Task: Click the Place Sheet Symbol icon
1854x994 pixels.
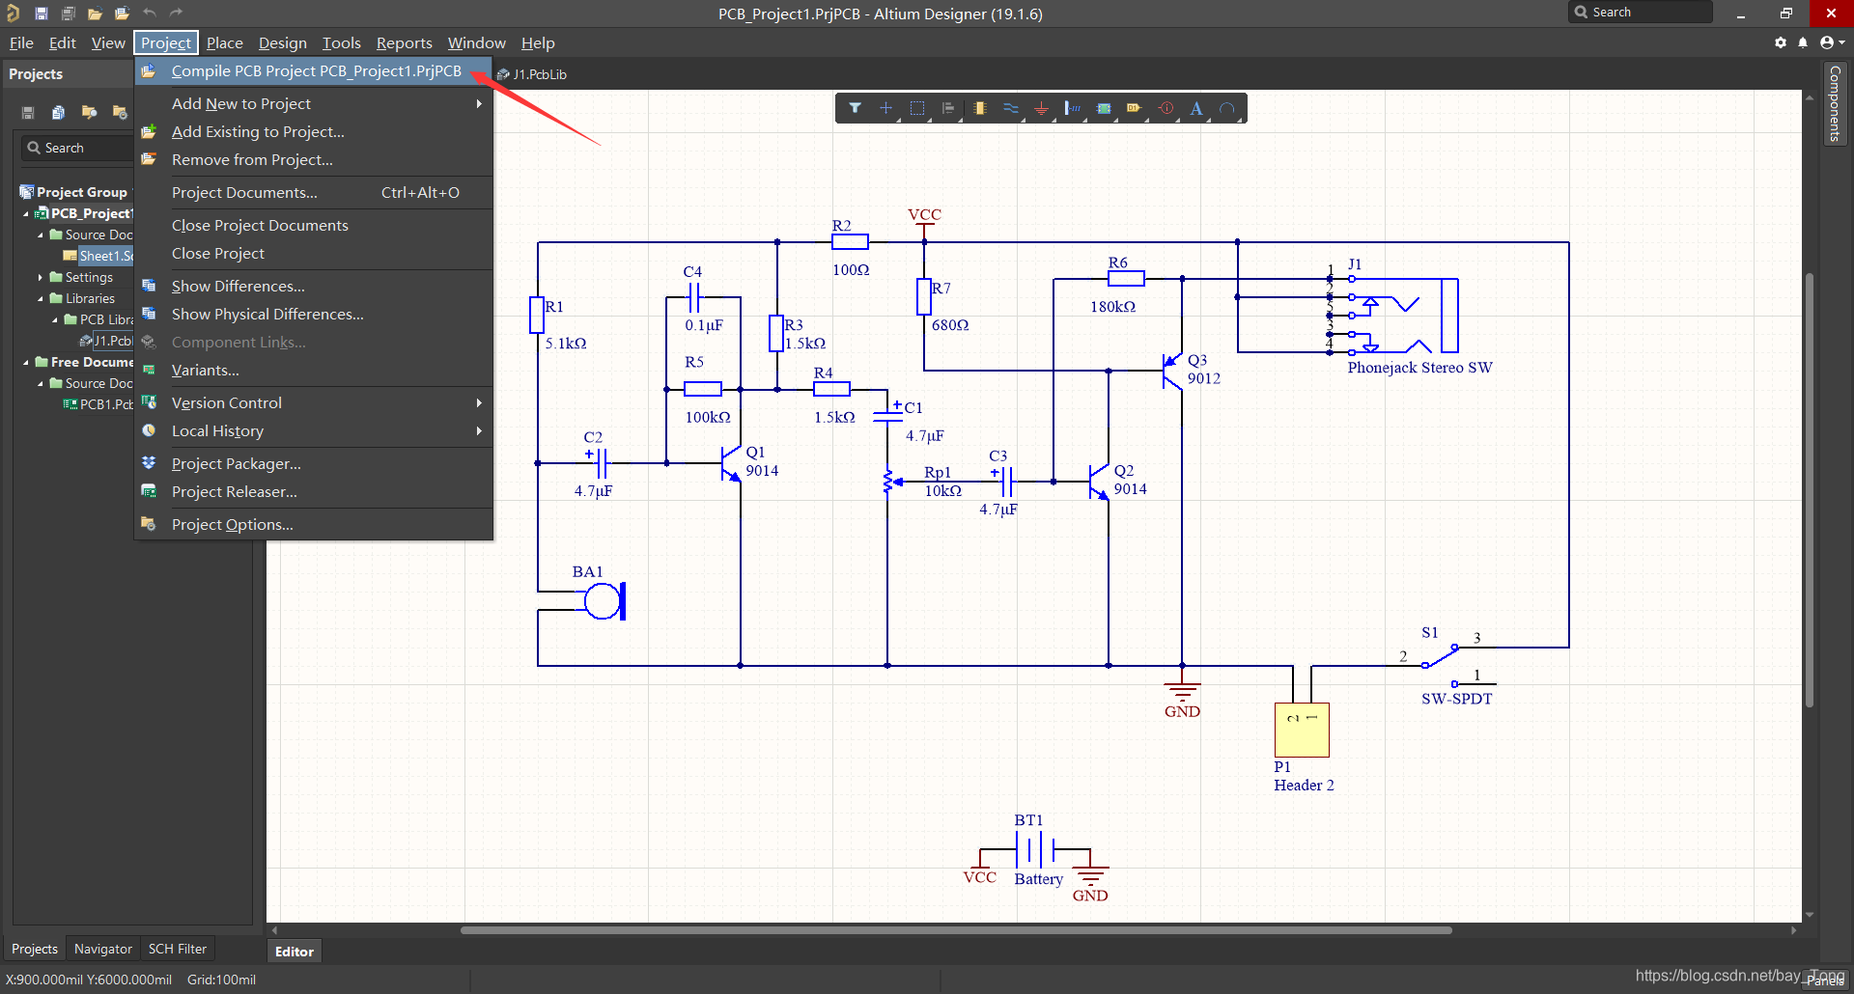Action: tap(1104, 108)
